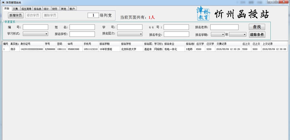
Task: Click the 手机号 column header
Action: coord(91,44)
